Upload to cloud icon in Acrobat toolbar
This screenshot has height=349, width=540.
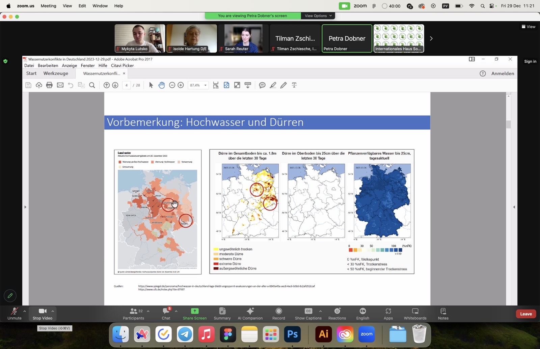[39, 85]
